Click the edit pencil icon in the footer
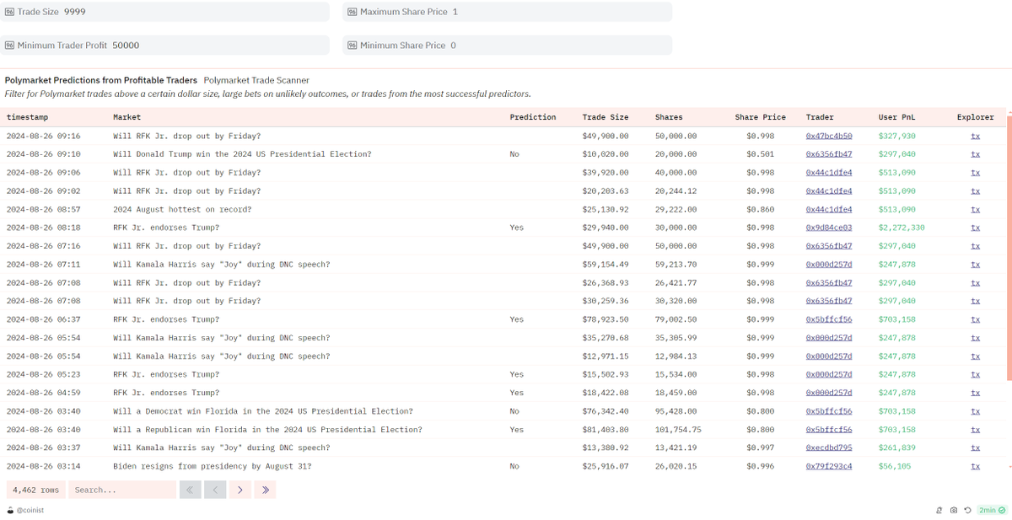The height and width of the screenshot is (520, 1012). (x=939, y=510)
